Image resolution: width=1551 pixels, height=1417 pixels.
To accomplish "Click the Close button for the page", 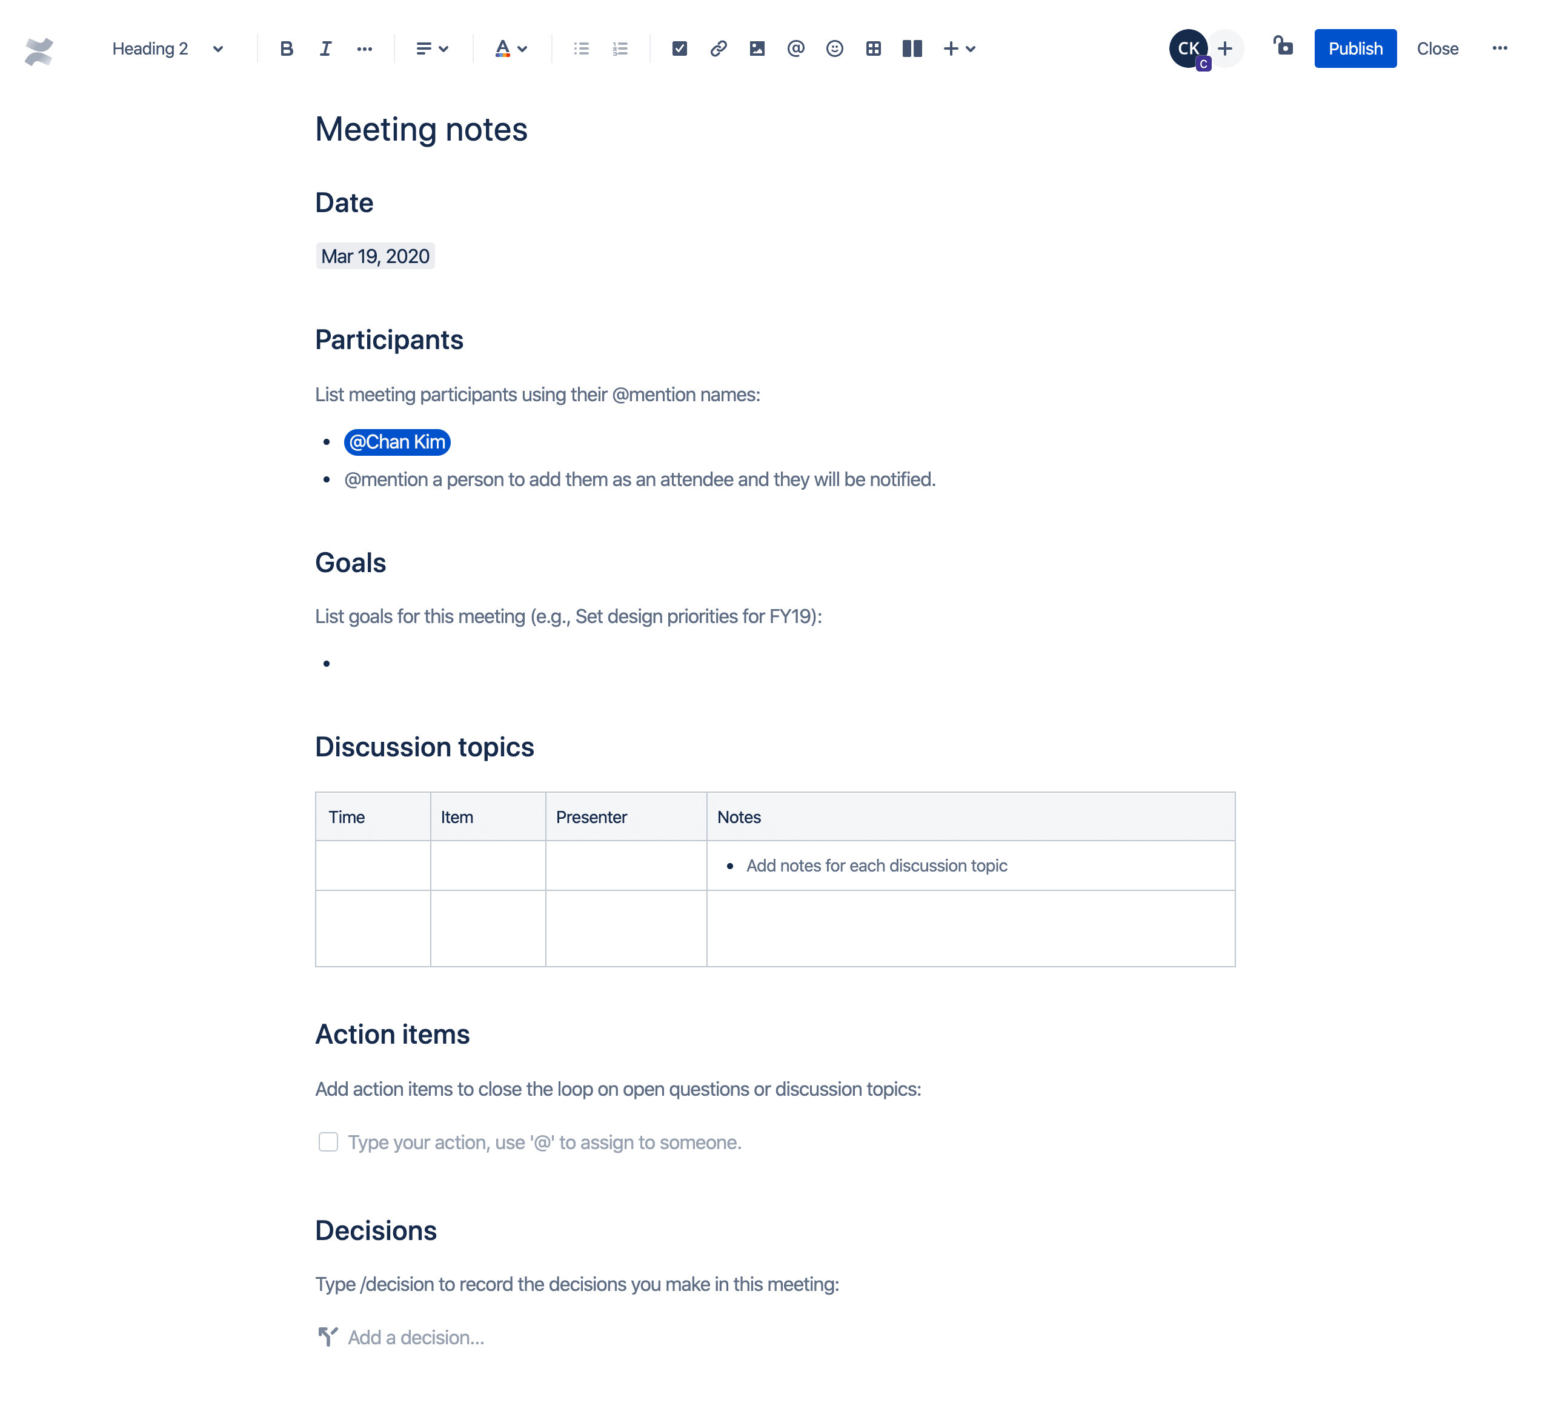I will [x=1436, y=48].
